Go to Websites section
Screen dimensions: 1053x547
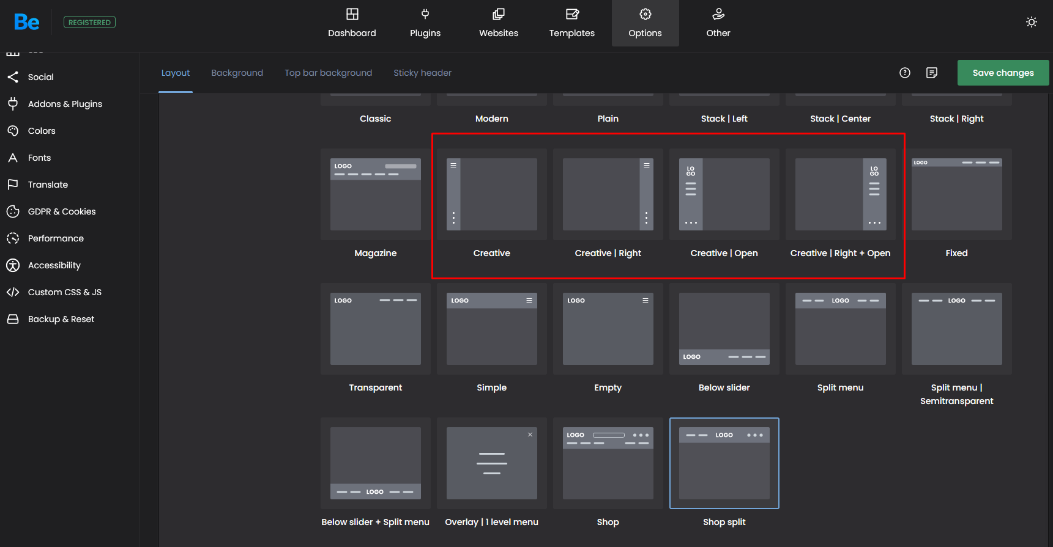pyautogui.click(x=499, y=23)
